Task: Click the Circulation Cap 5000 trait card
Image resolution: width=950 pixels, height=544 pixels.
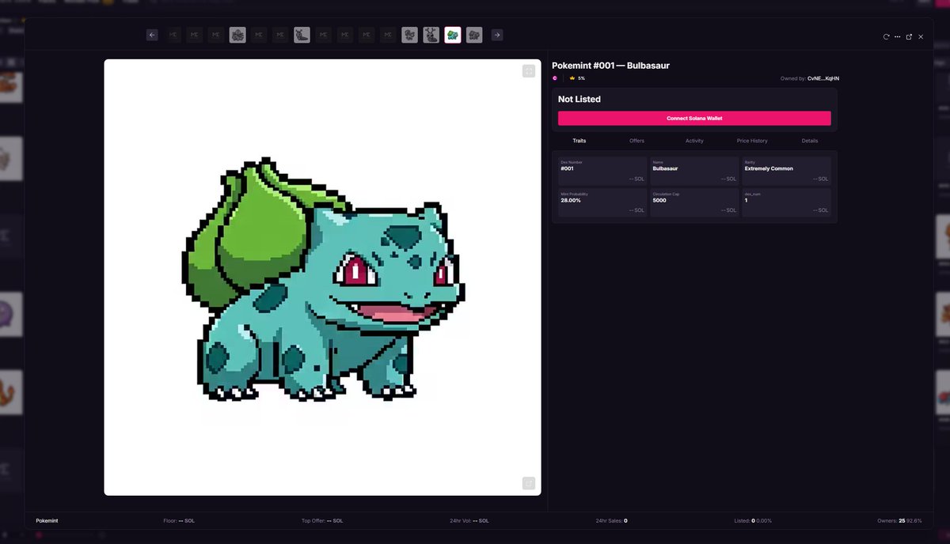Action: click(x=694, y=202)
